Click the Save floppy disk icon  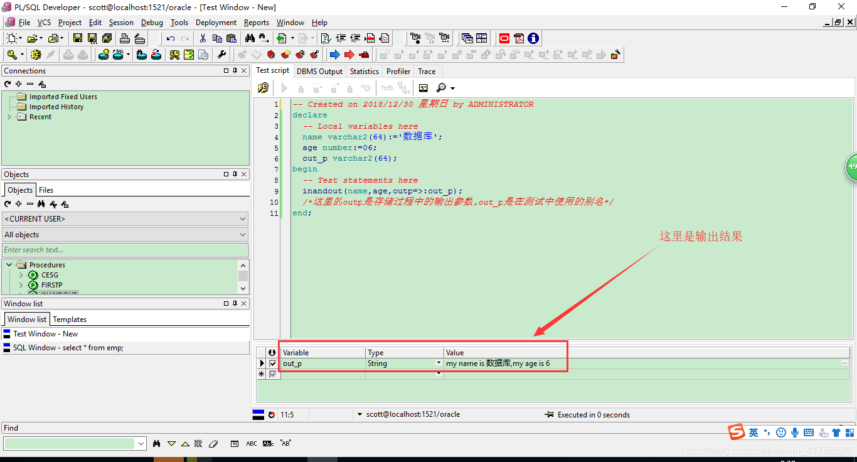click(78, 38)
